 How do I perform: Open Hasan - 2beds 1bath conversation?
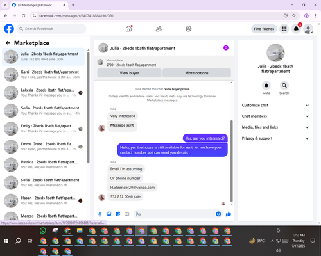coord(43,200)
